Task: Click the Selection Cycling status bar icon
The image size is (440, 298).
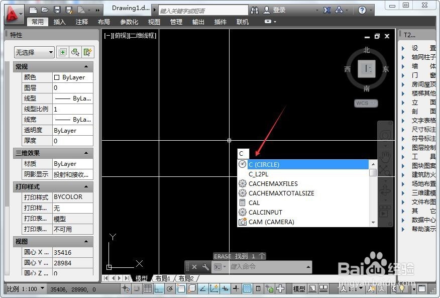Action: tap(269, 289)
